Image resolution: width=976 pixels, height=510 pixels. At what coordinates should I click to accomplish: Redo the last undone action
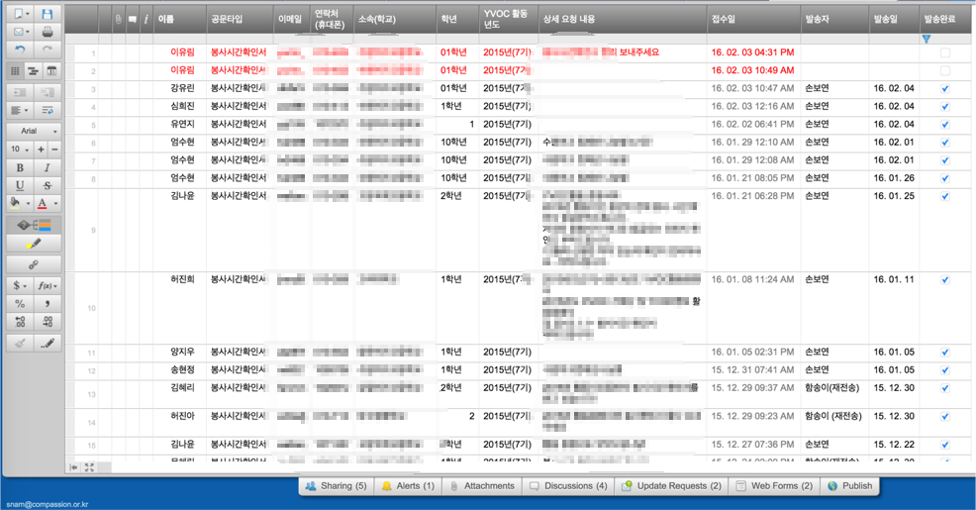(x=48, y=50)
